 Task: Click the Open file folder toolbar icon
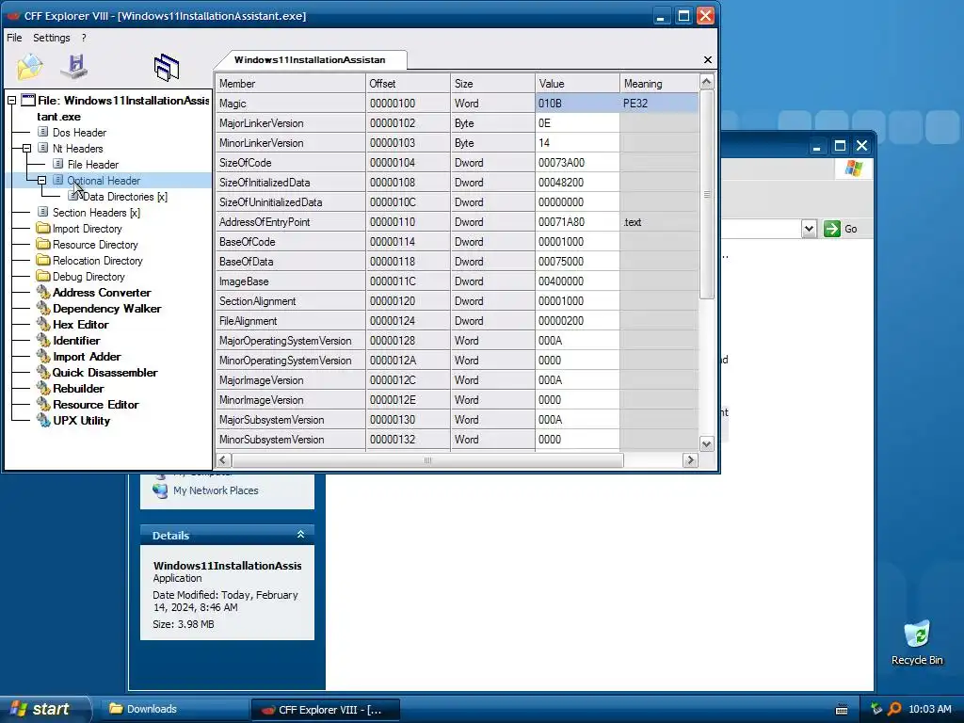pyautogui.click(x=29, y=67)
